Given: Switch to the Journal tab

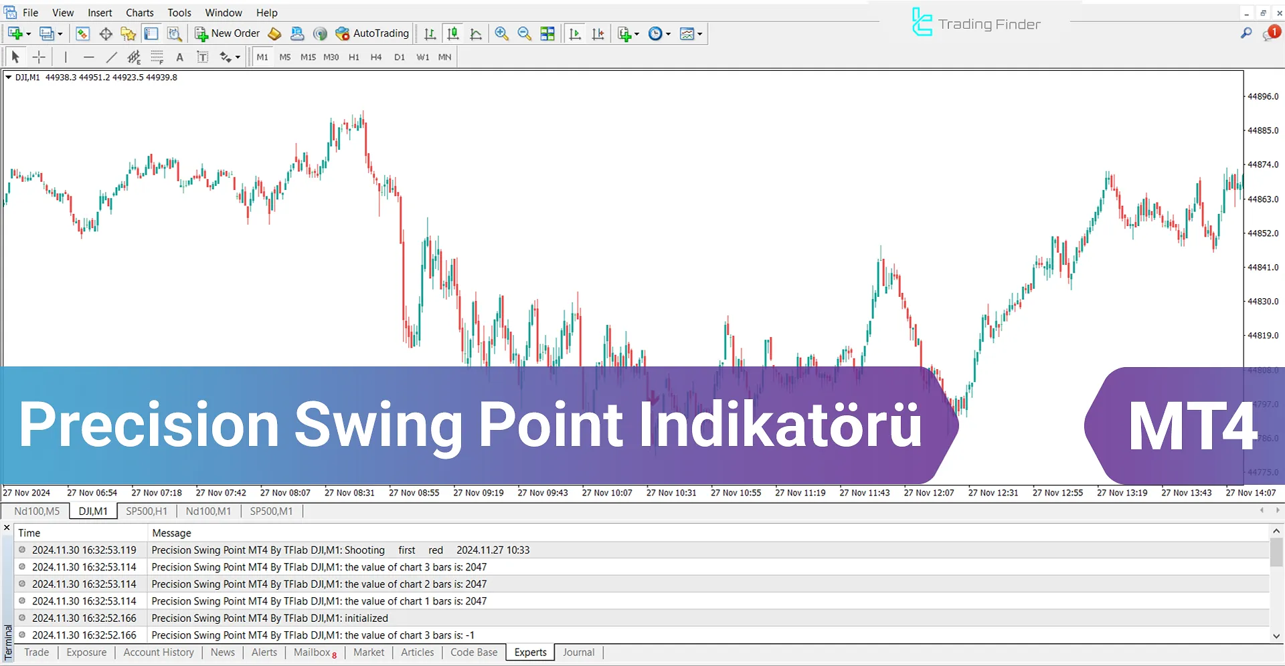Looking at the screenshot, I should point(578,652).
